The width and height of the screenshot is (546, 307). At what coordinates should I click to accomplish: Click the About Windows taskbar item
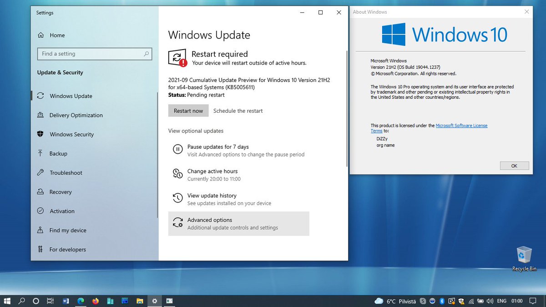pos(169,301)
